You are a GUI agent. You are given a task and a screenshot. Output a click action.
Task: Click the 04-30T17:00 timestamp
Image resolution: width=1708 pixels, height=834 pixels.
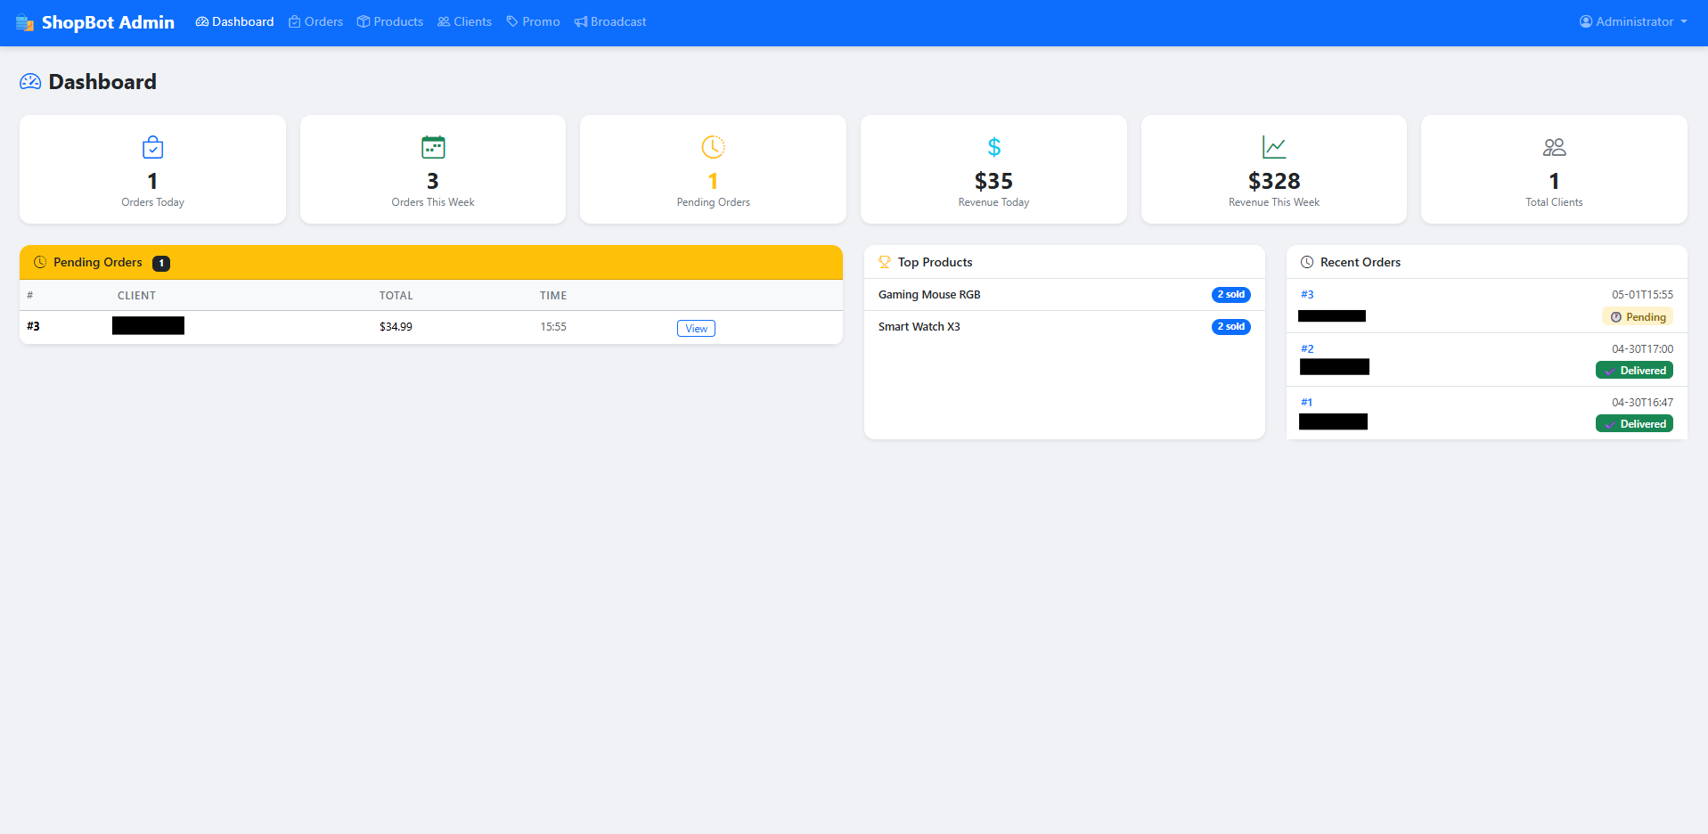pos(1642,348)
